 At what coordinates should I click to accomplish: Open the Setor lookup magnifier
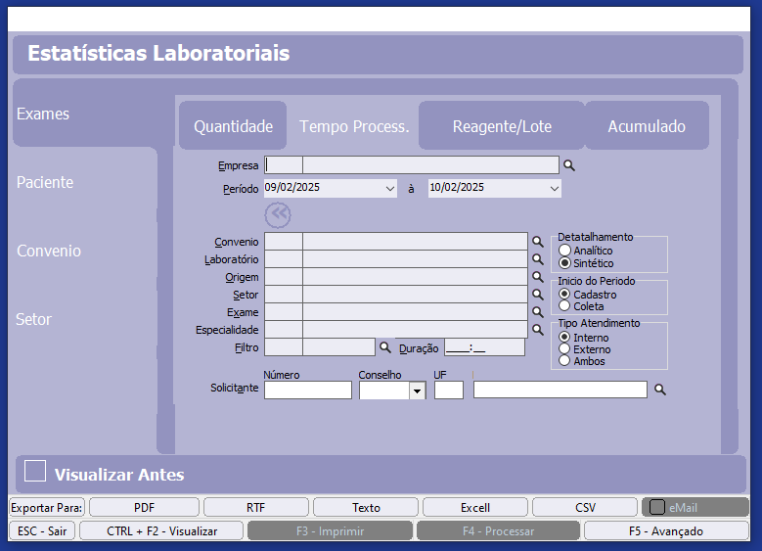(537, 294)
